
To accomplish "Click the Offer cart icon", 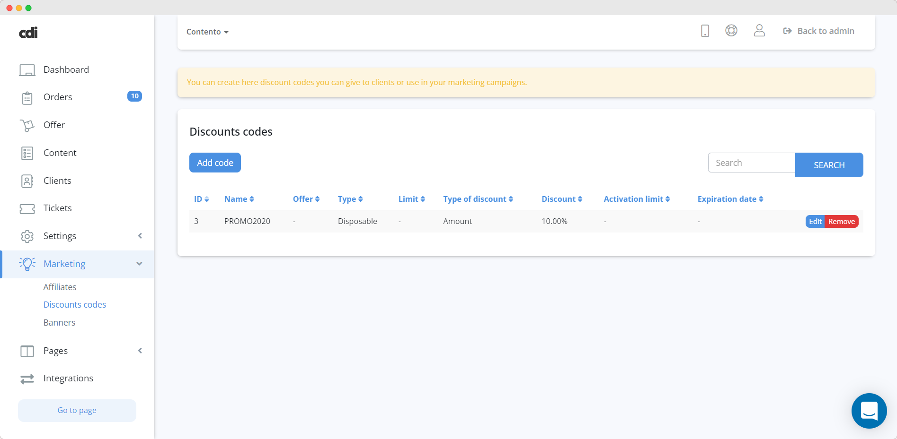I will coord(27,125).
